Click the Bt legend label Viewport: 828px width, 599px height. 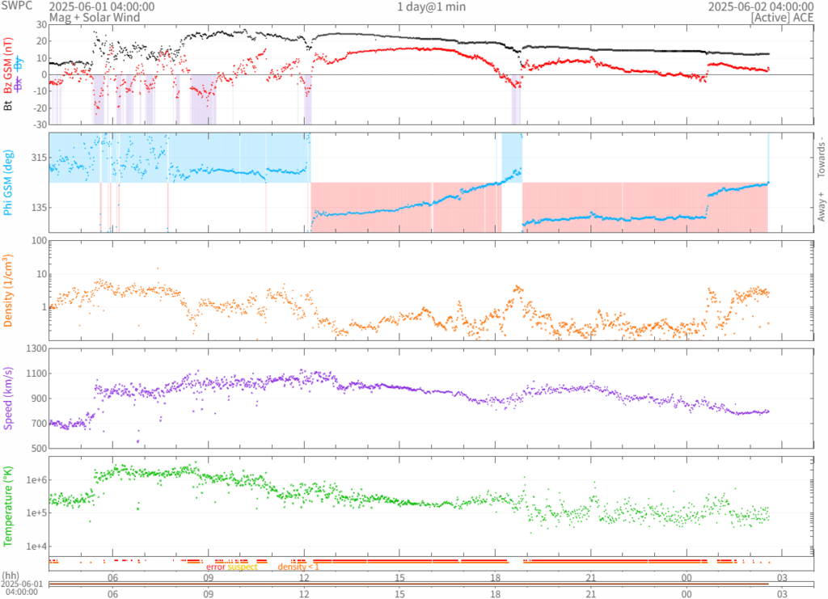[8, 106]
